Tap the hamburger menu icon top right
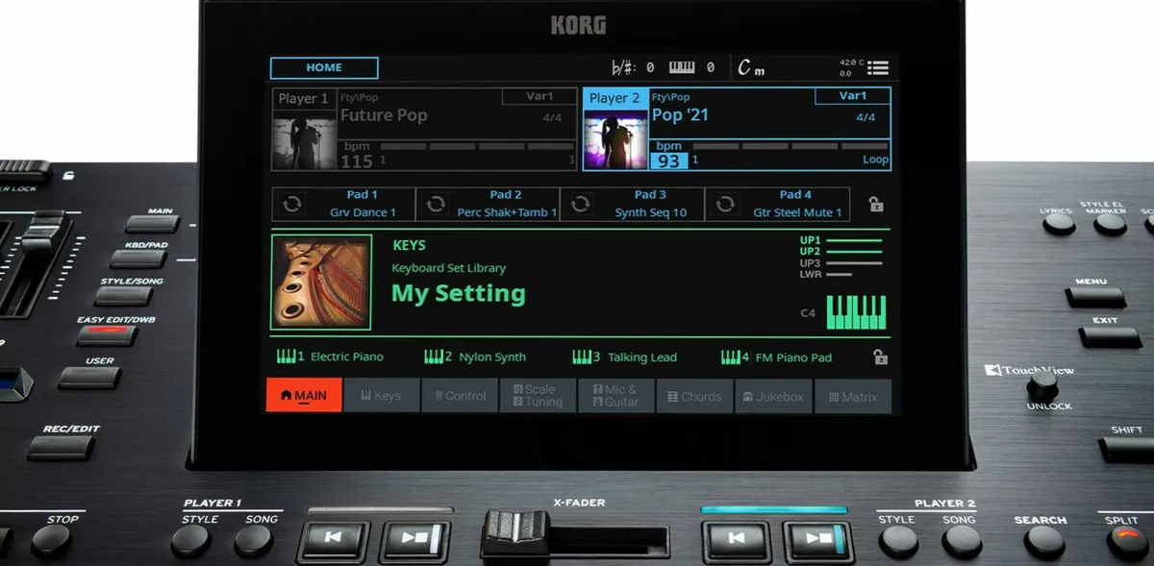 pyautogui.click(x=878, y=67)
